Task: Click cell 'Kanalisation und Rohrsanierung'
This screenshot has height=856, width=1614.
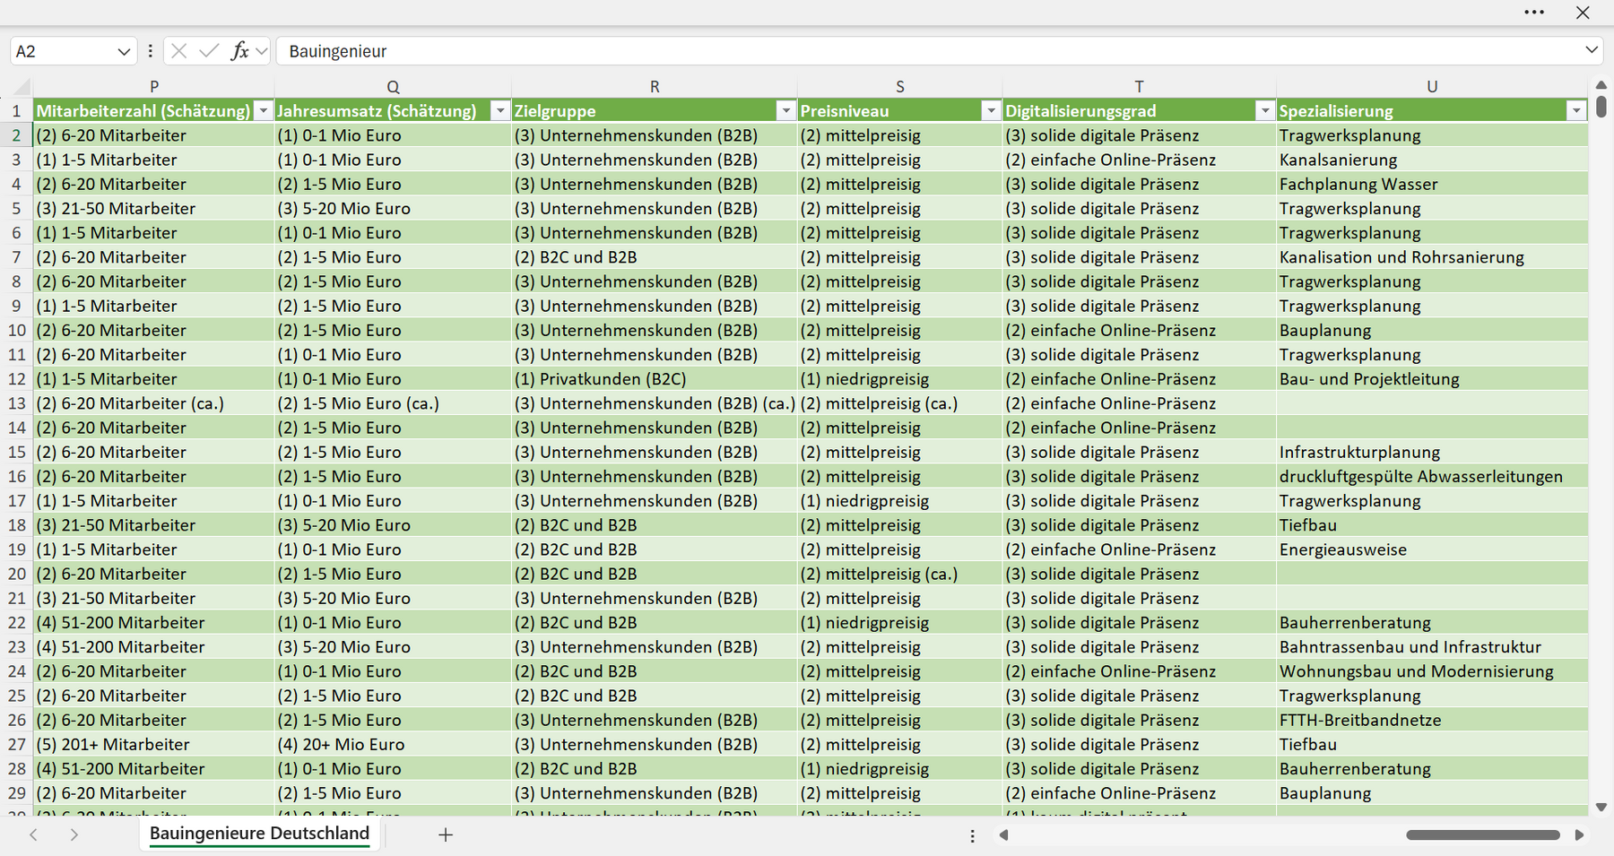Action: [x=1432, y=257]
